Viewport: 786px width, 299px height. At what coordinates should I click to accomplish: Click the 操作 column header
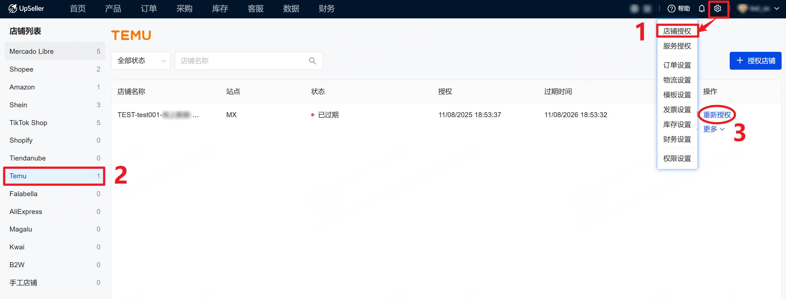[710, 91]
